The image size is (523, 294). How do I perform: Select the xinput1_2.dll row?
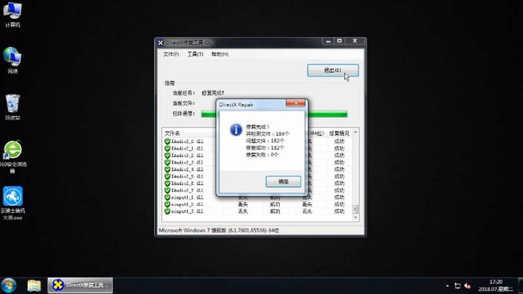258,204
